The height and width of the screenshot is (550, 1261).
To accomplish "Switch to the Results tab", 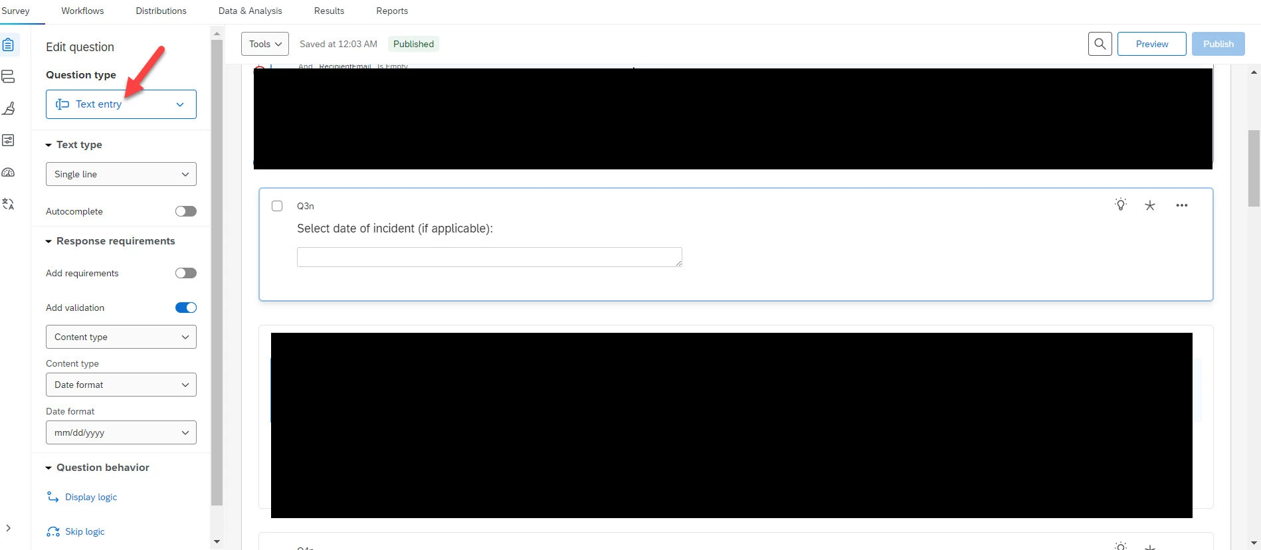I will click(329, 11).
